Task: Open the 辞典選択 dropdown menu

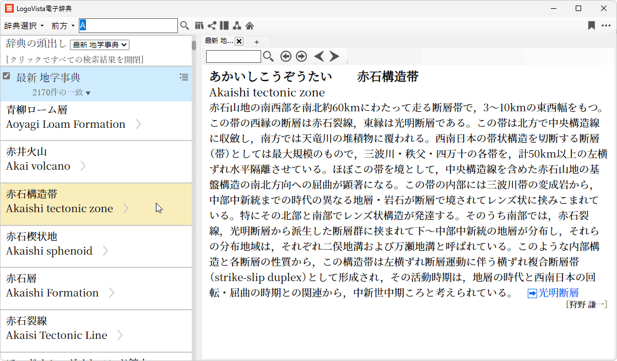Action: (25, 26)
